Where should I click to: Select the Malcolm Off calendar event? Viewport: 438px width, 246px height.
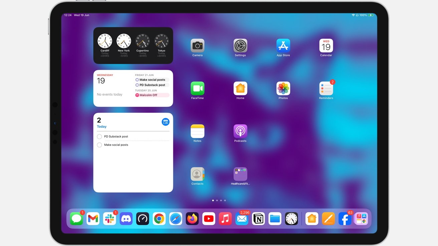pos(152,95)
